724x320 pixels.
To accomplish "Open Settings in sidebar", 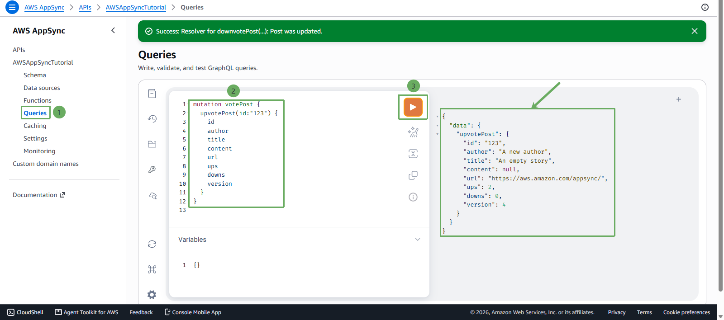I will click(x=35, y=138).
